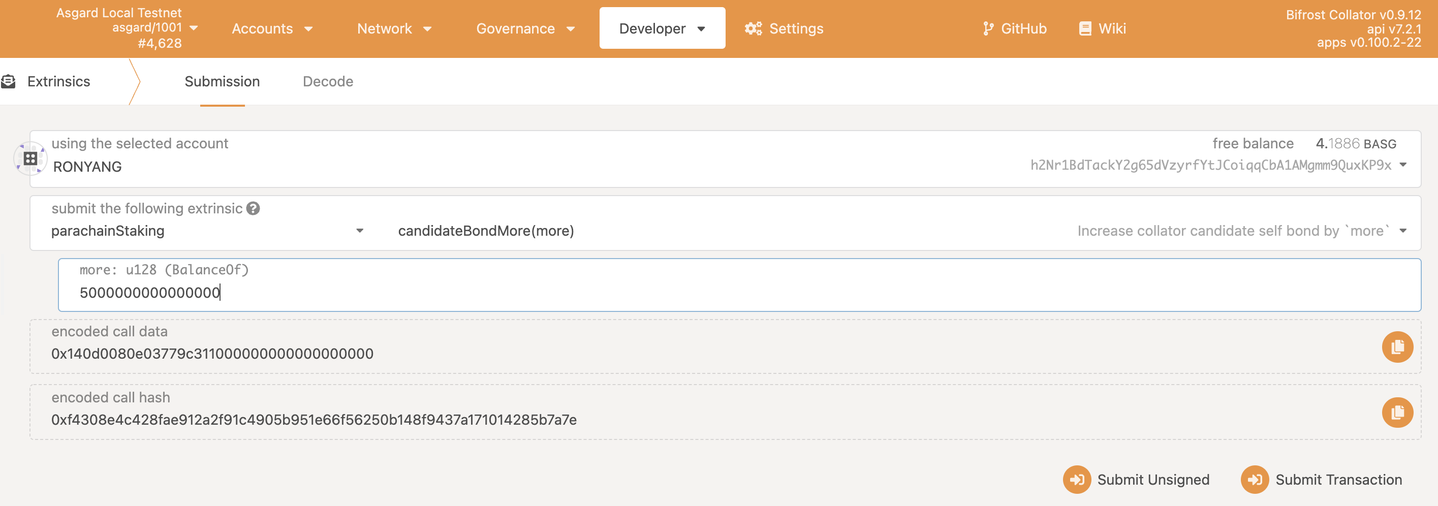Click the GitHub branch icon
The height and width of the screenshot is (506, 1438).
[988, 28]
